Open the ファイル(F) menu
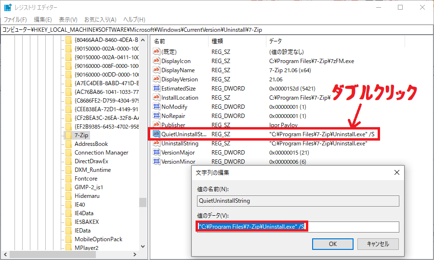The width and height of the screenshot is (434, 260). coord(15,20)
